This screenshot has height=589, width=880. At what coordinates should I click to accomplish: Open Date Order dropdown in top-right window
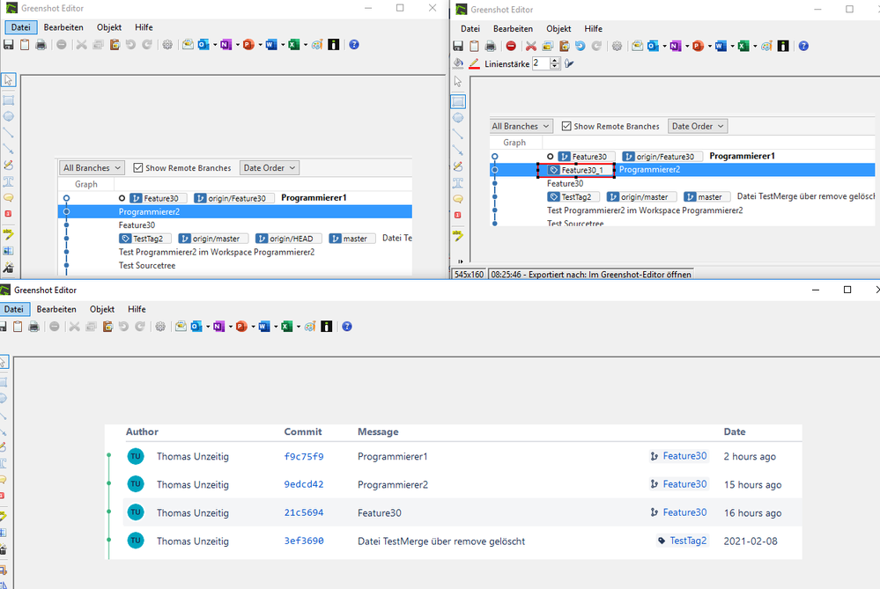click(698, 126)
